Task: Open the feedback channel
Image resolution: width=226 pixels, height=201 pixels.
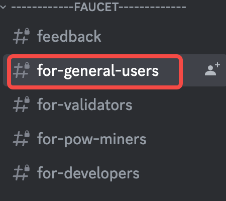Action: point(69,36)
